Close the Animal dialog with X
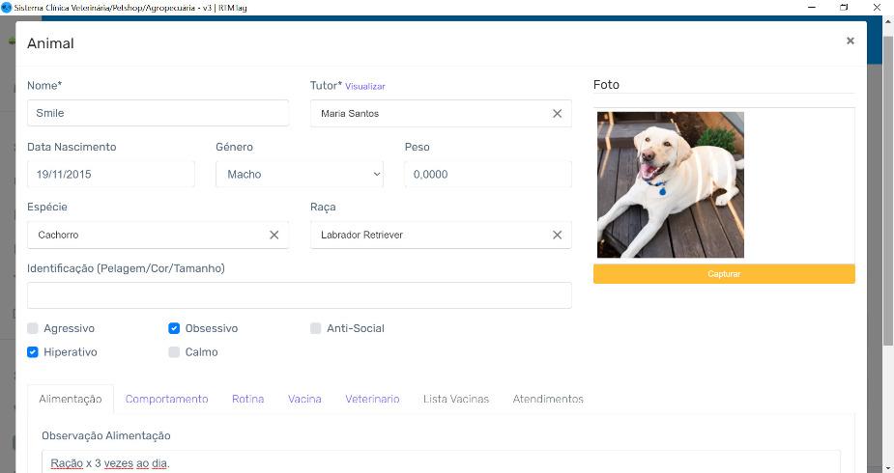 tap(851, 41)
